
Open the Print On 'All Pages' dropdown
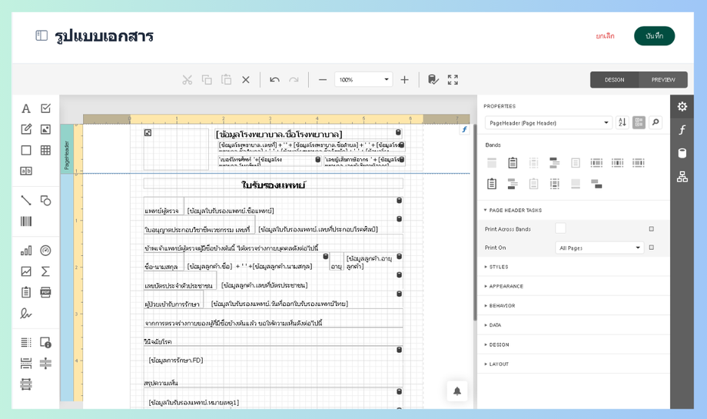click(x=599, y=248)
